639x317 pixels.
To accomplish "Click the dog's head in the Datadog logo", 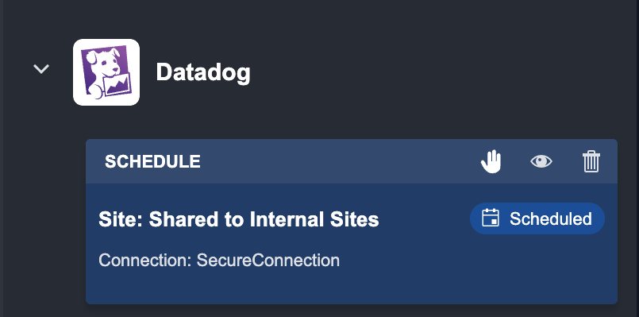I will (x=102, y=62).
